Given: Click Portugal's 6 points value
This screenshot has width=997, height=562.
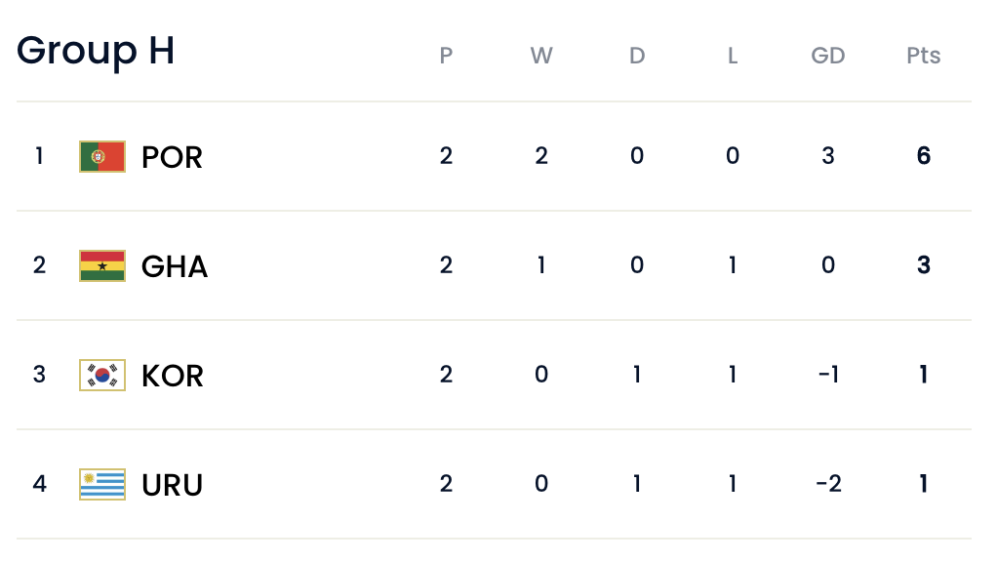Looking at the screenshot, I should point(923,156).
